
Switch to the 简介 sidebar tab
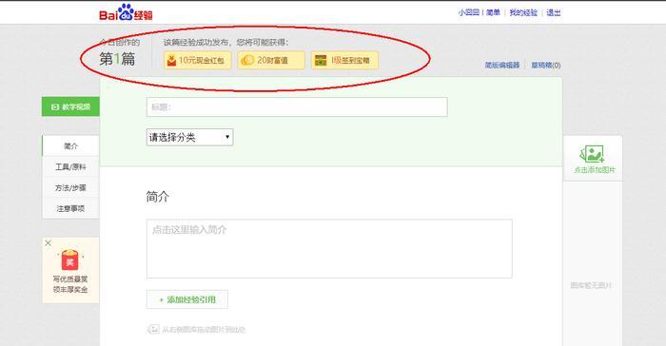[70, 146]
